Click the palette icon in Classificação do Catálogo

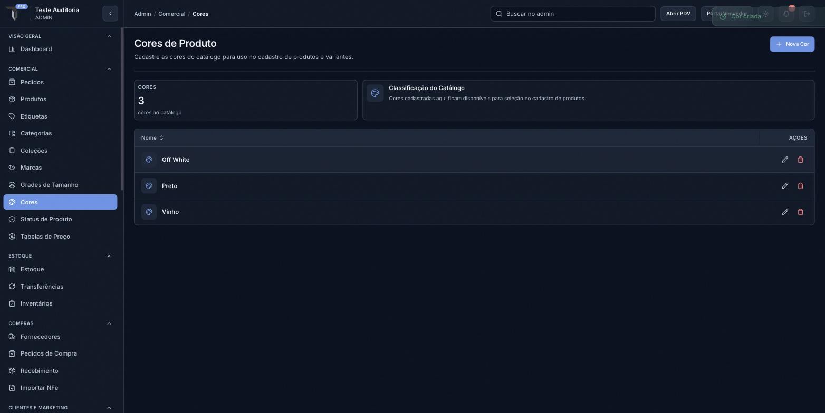pyautogui.click(x=375, y=93)
